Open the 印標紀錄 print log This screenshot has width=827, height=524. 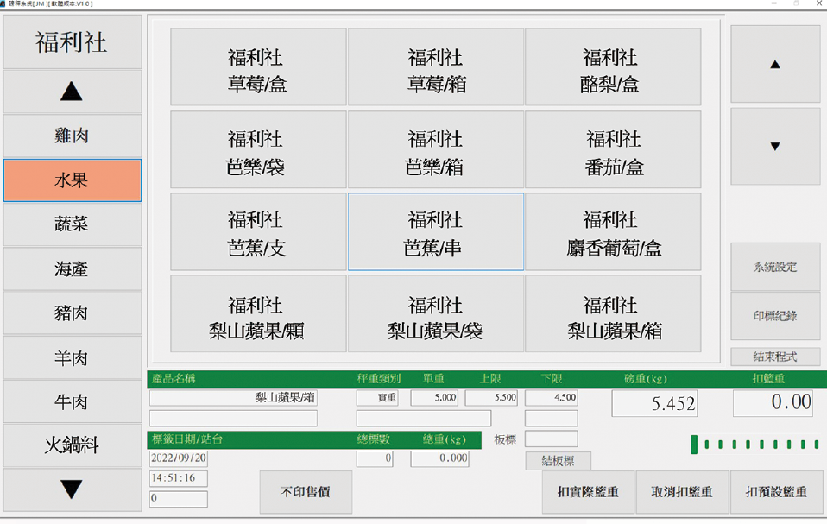click(x=774, y=315)
